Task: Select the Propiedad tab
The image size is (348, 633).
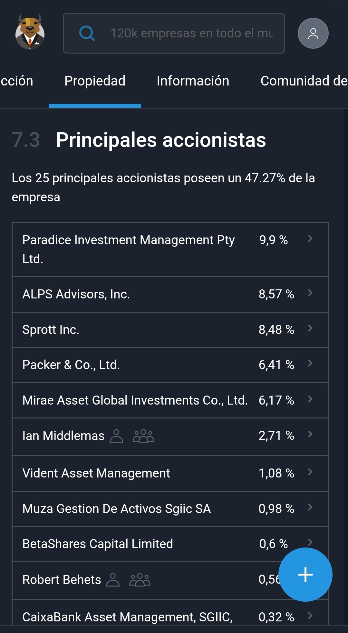Action: (x=95, y=81)
